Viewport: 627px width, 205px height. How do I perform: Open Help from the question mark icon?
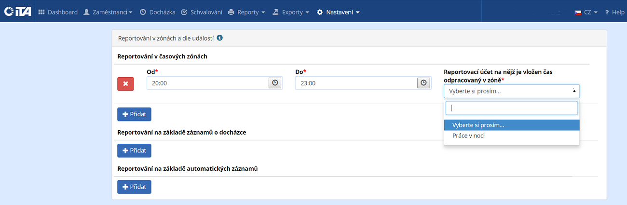tap(607, 12)
